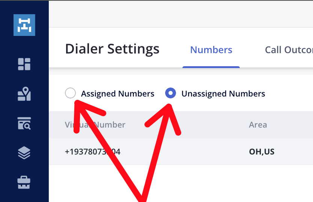Select the Assigned Numbers radio button
This screenshot has height=202, width=313.
coord(70,93)
